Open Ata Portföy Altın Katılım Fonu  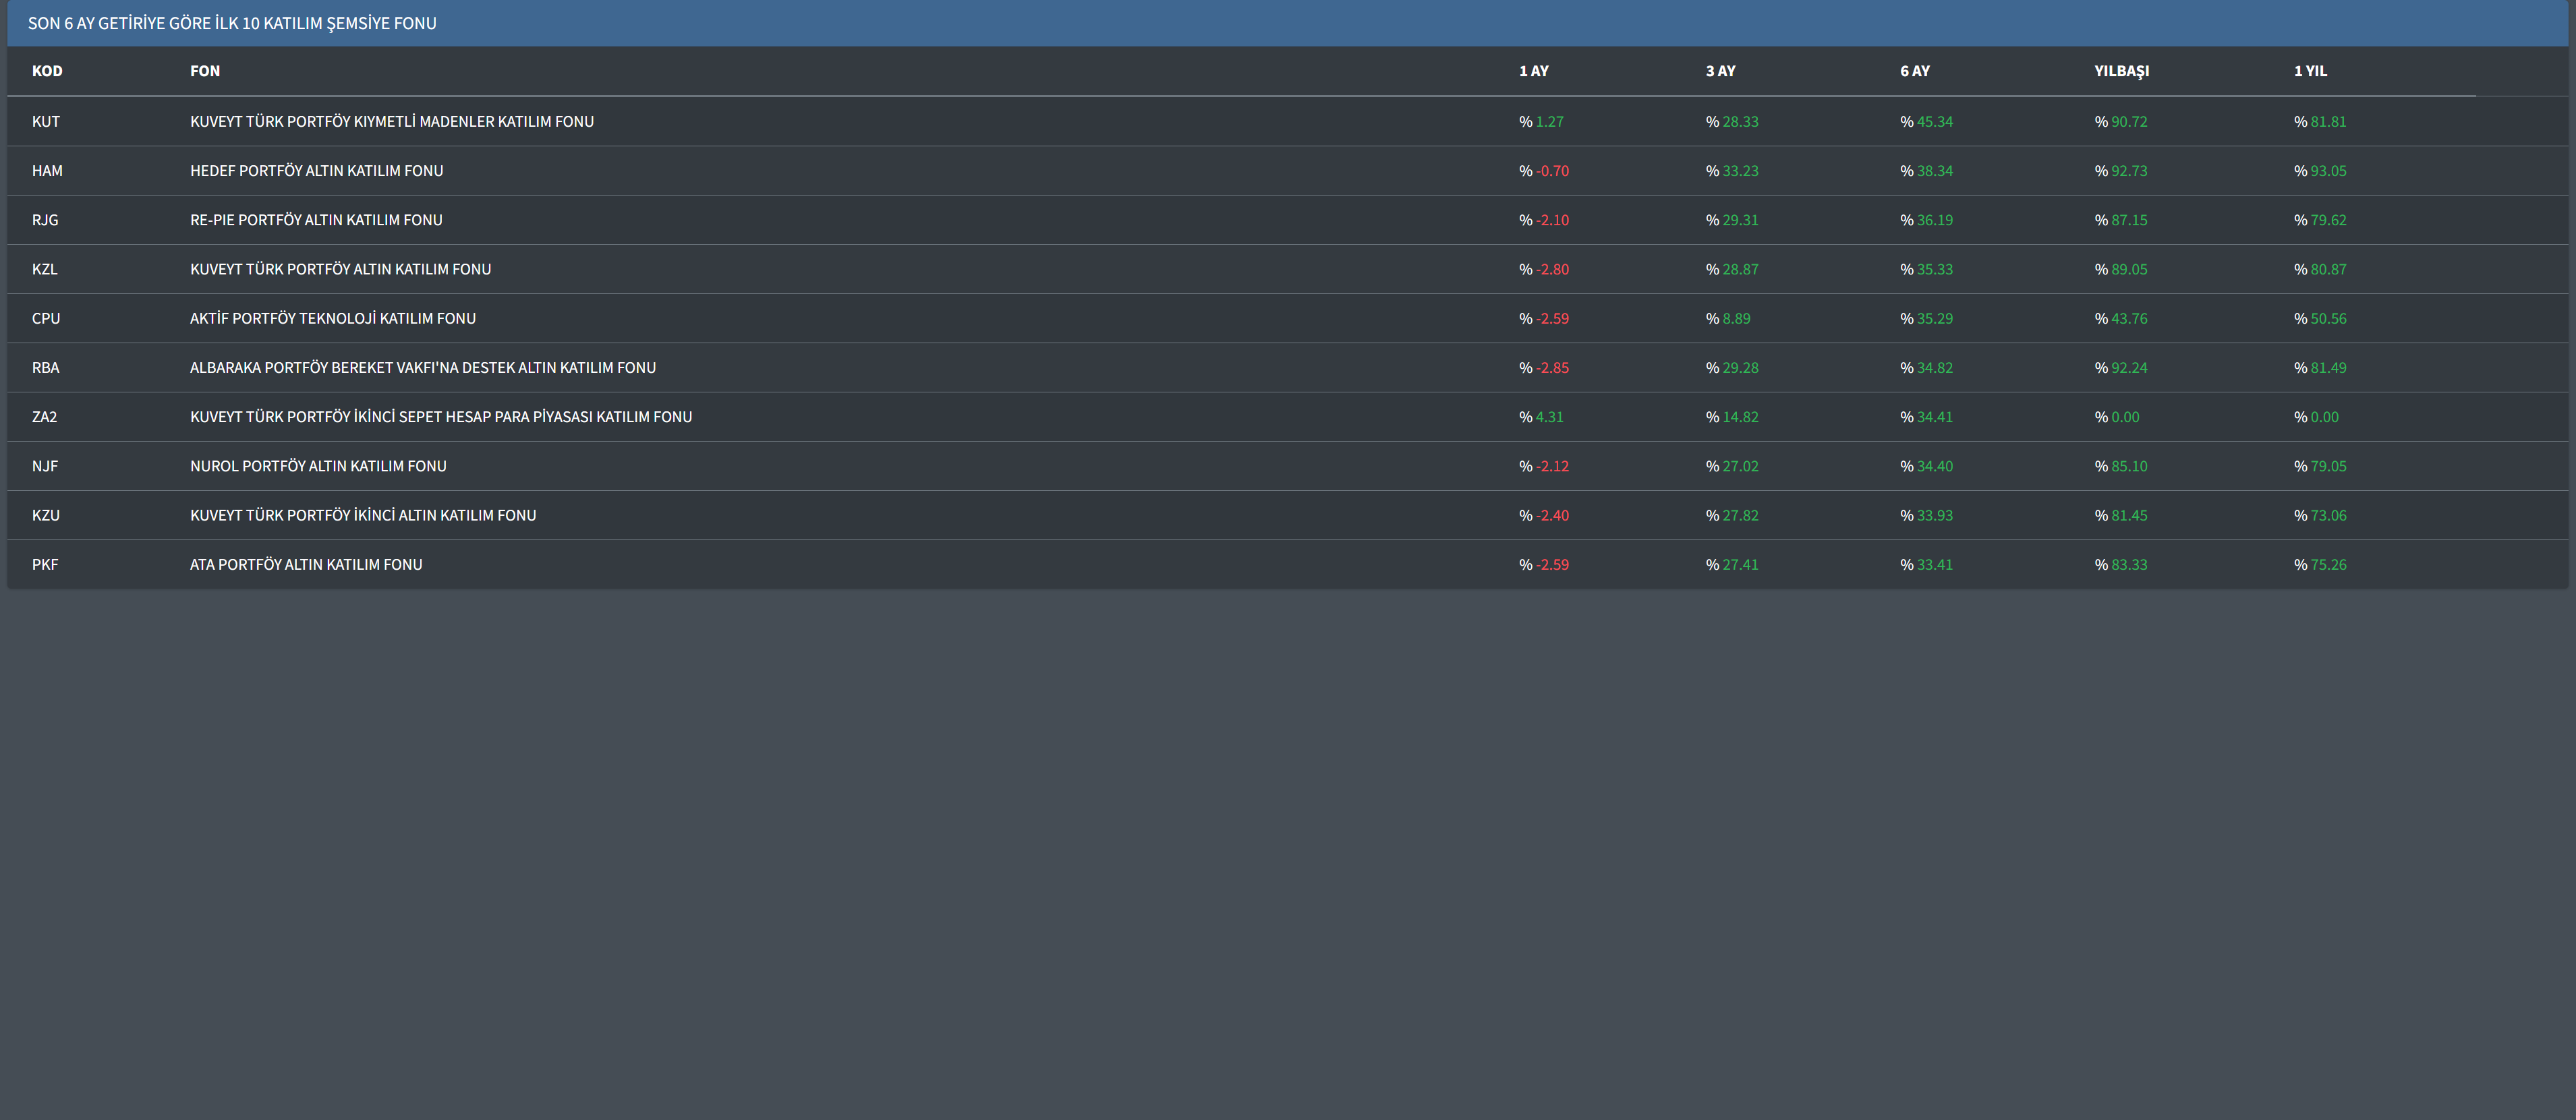pyautogui.click(x=306, y=565)
